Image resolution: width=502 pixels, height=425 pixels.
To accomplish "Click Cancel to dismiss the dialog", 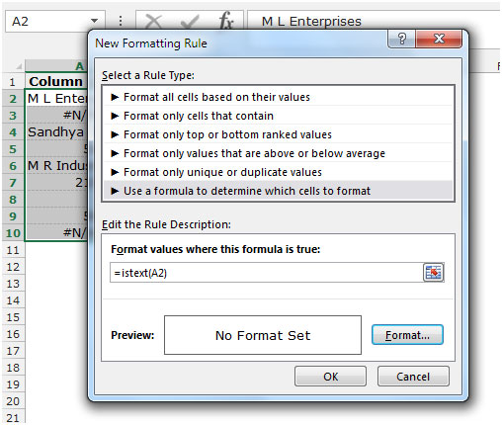I will pos(413,377).
